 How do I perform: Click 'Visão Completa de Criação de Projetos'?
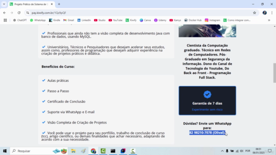tap(77, 122)
